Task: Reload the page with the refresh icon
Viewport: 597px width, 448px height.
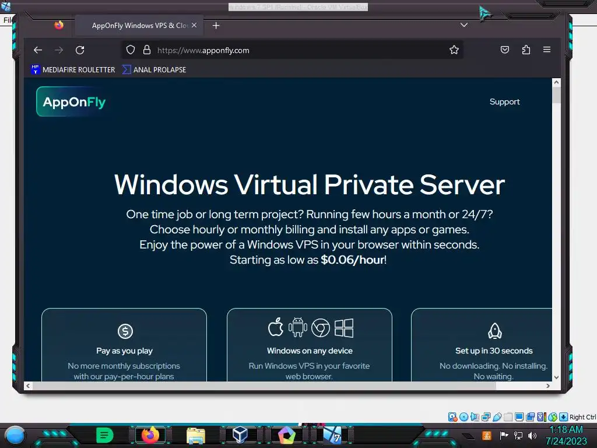Action: tap(79, 50)
